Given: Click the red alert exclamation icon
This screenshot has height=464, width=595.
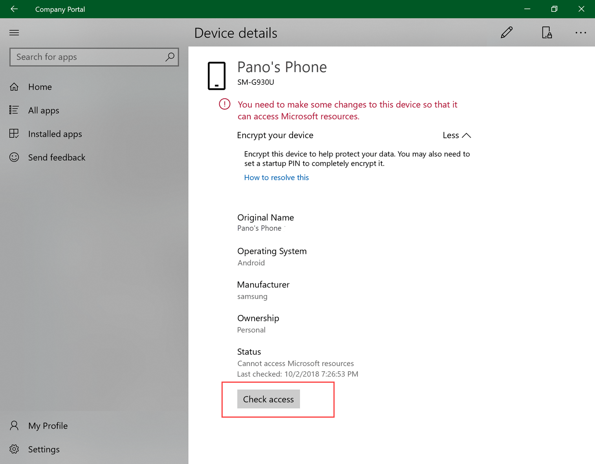Looking at the screenshot, I should coord(224,104).
